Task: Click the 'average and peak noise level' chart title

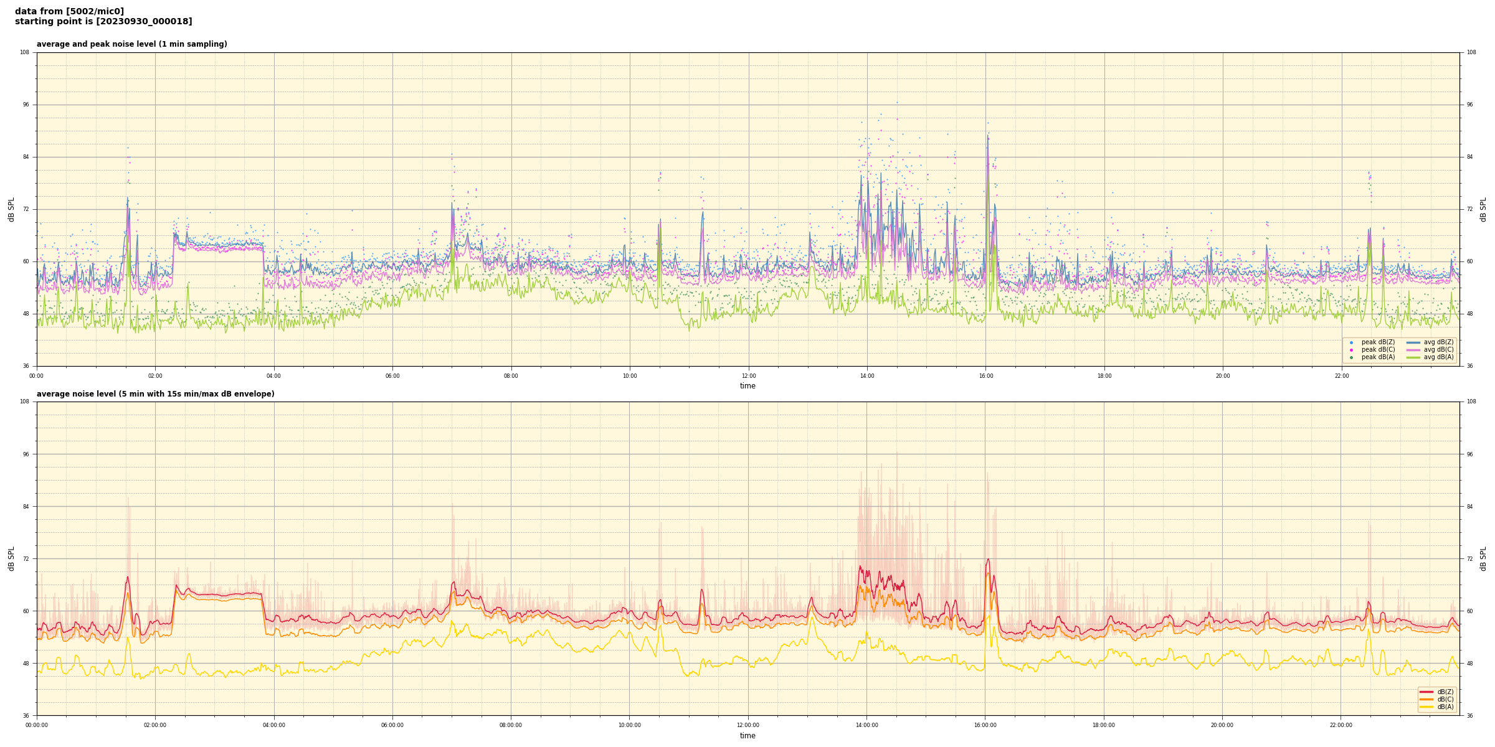Action: coord(131,44)
